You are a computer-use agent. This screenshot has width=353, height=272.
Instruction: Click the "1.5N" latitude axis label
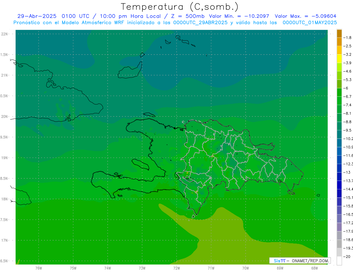click(4, 55)
